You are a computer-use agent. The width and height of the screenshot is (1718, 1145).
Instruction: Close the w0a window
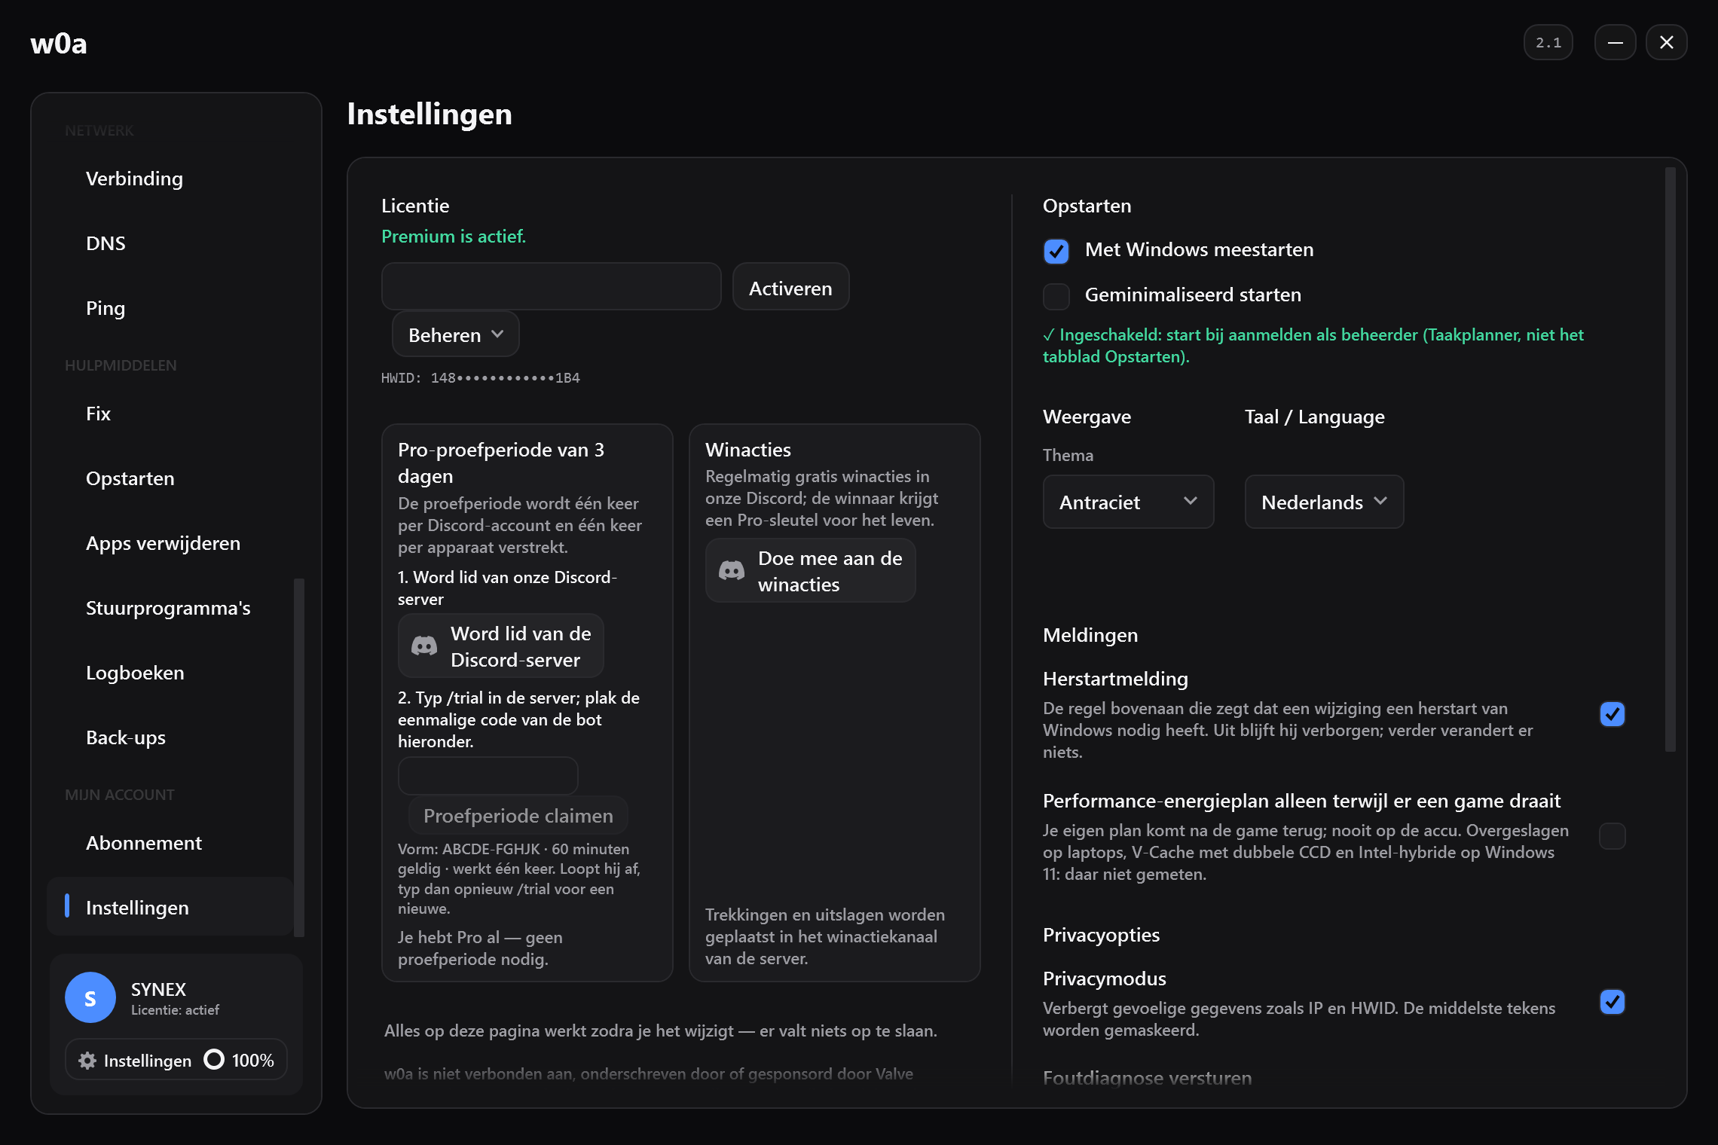[1666, 42]
